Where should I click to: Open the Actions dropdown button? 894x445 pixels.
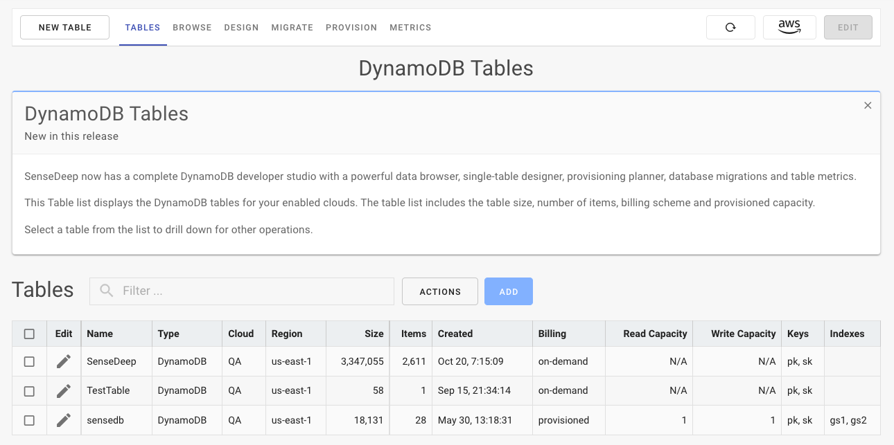pos(440,291)
